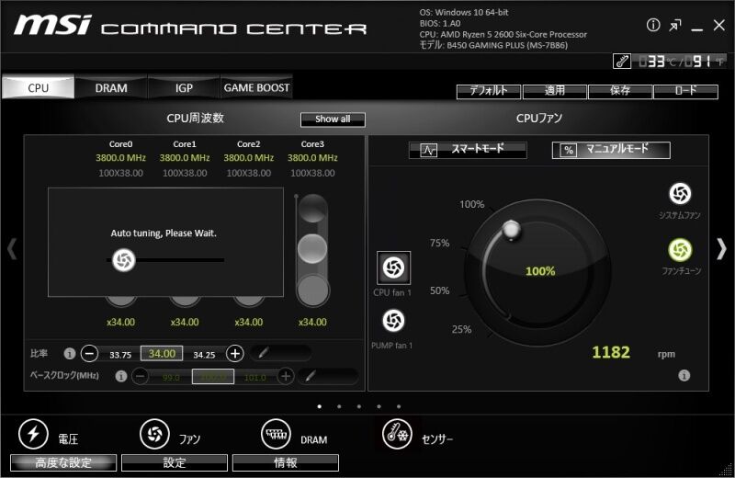Screen dimensions: 735x478
Task: Select the first page indicator dot
Action: click(x=319, y=406)
